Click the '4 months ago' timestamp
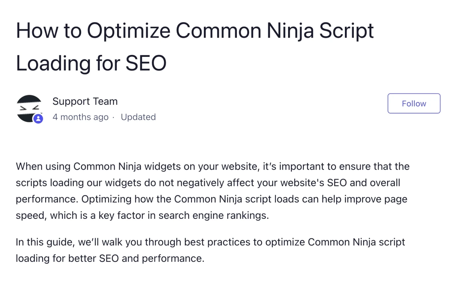This screenshot has height=286, width=459. [80, 117]
